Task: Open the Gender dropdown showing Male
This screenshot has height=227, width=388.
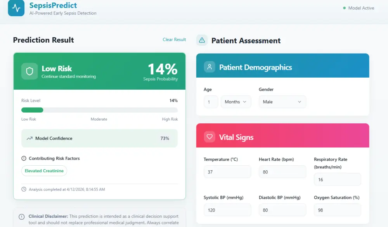Action: (x=282, y=102)
